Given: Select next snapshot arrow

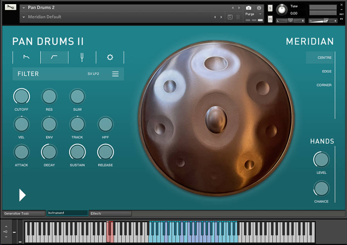Looking at the screenshot, I should click(x=221, y=17).
